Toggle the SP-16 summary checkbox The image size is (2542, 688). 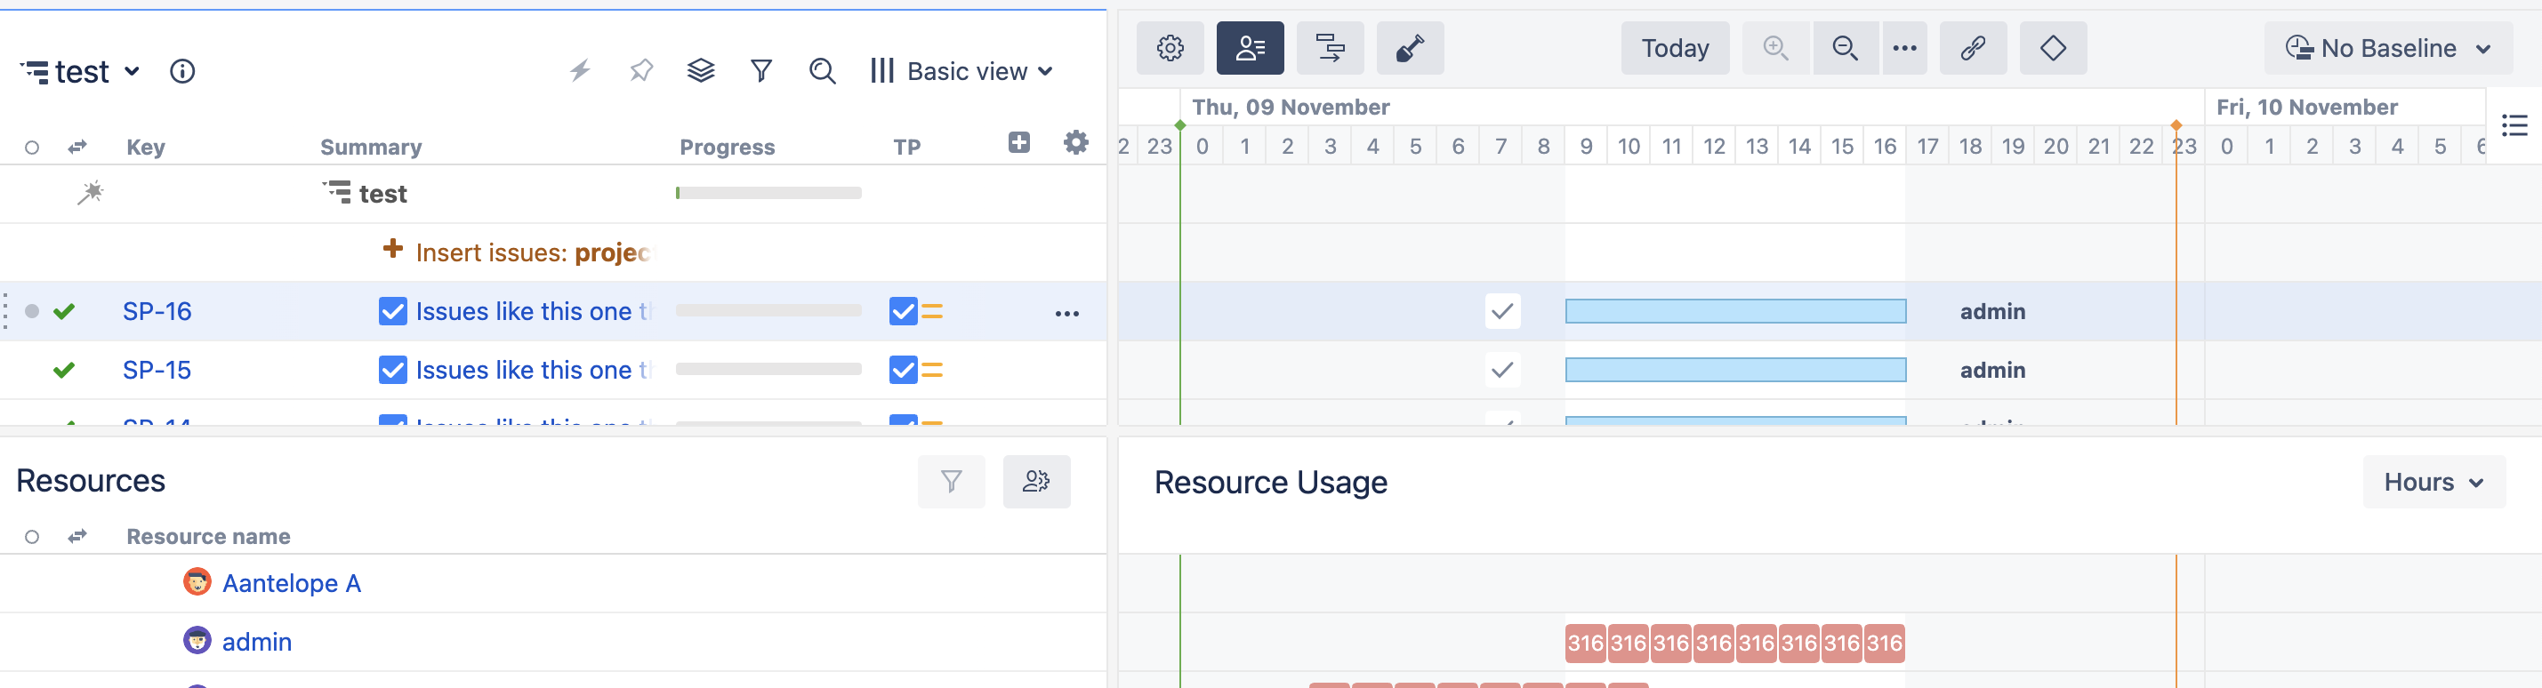[x=393, y=311]
